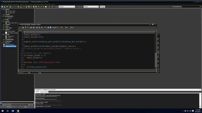Collapse the Sprites folder in resource tree

(x=2, y=9)
